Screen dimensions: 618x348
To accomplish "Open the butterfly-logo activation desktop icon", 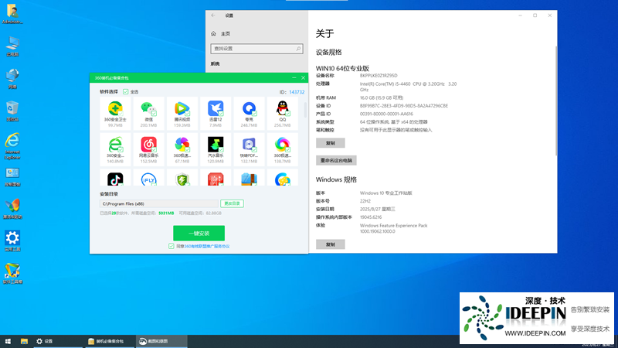I will point(12,209).
